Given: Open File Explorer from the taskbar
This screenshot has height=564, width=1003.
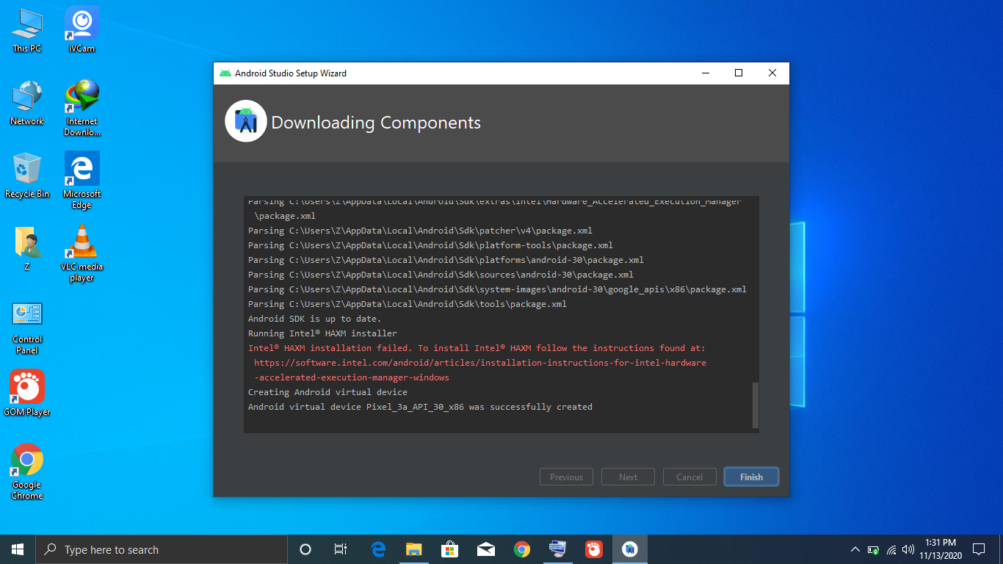Looking at the screenshot, I should tap(414, 549).
